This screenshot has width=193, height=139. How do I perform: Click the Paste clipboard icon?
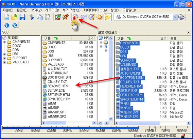[48, 17]
